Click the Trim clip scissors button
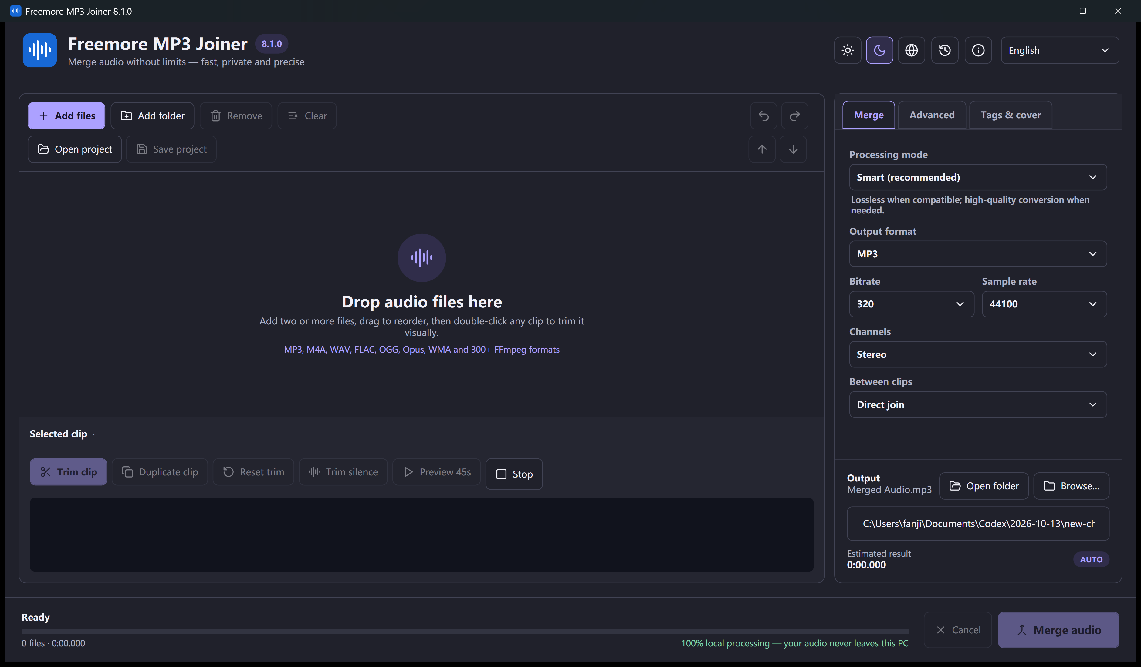The width and height of the screenshot is (1141, 667). 68,472
